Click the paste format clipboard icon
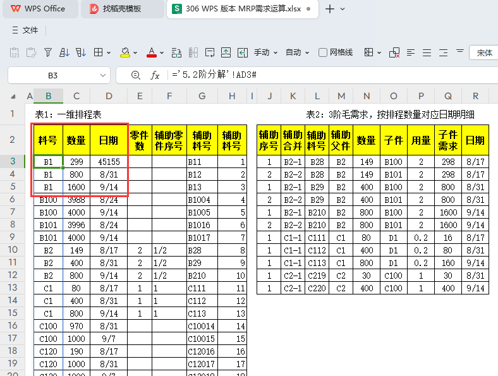The width and height of the screenshot is (498, 376). click(31, 52)
